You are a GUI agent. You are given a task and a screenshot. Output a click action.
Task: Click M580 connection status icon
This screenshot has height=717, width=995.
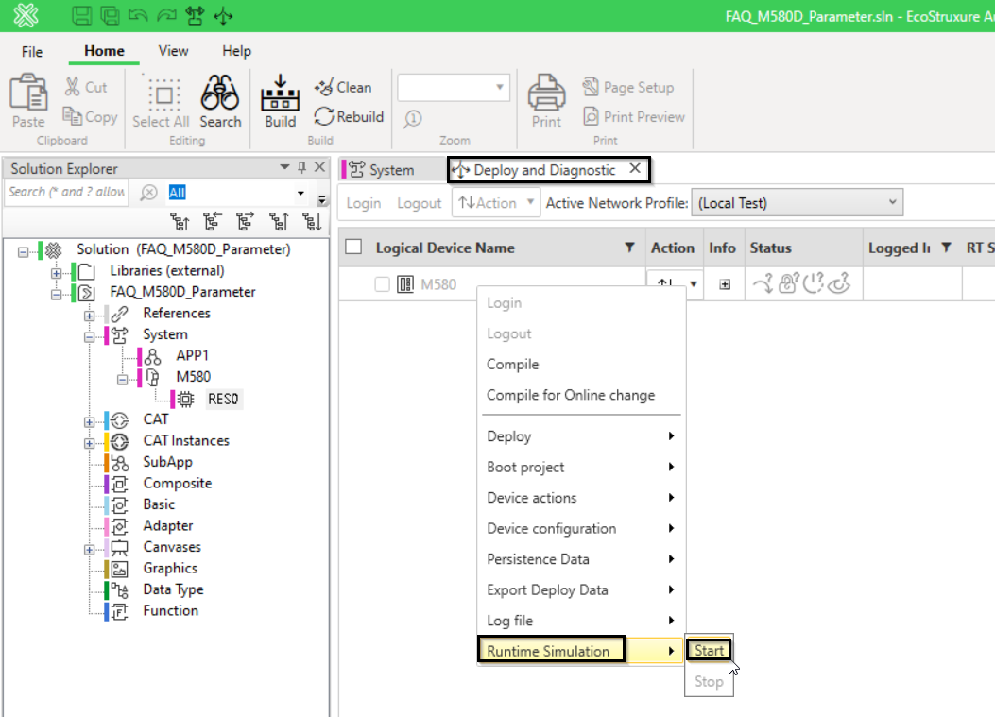coord(763,283)
